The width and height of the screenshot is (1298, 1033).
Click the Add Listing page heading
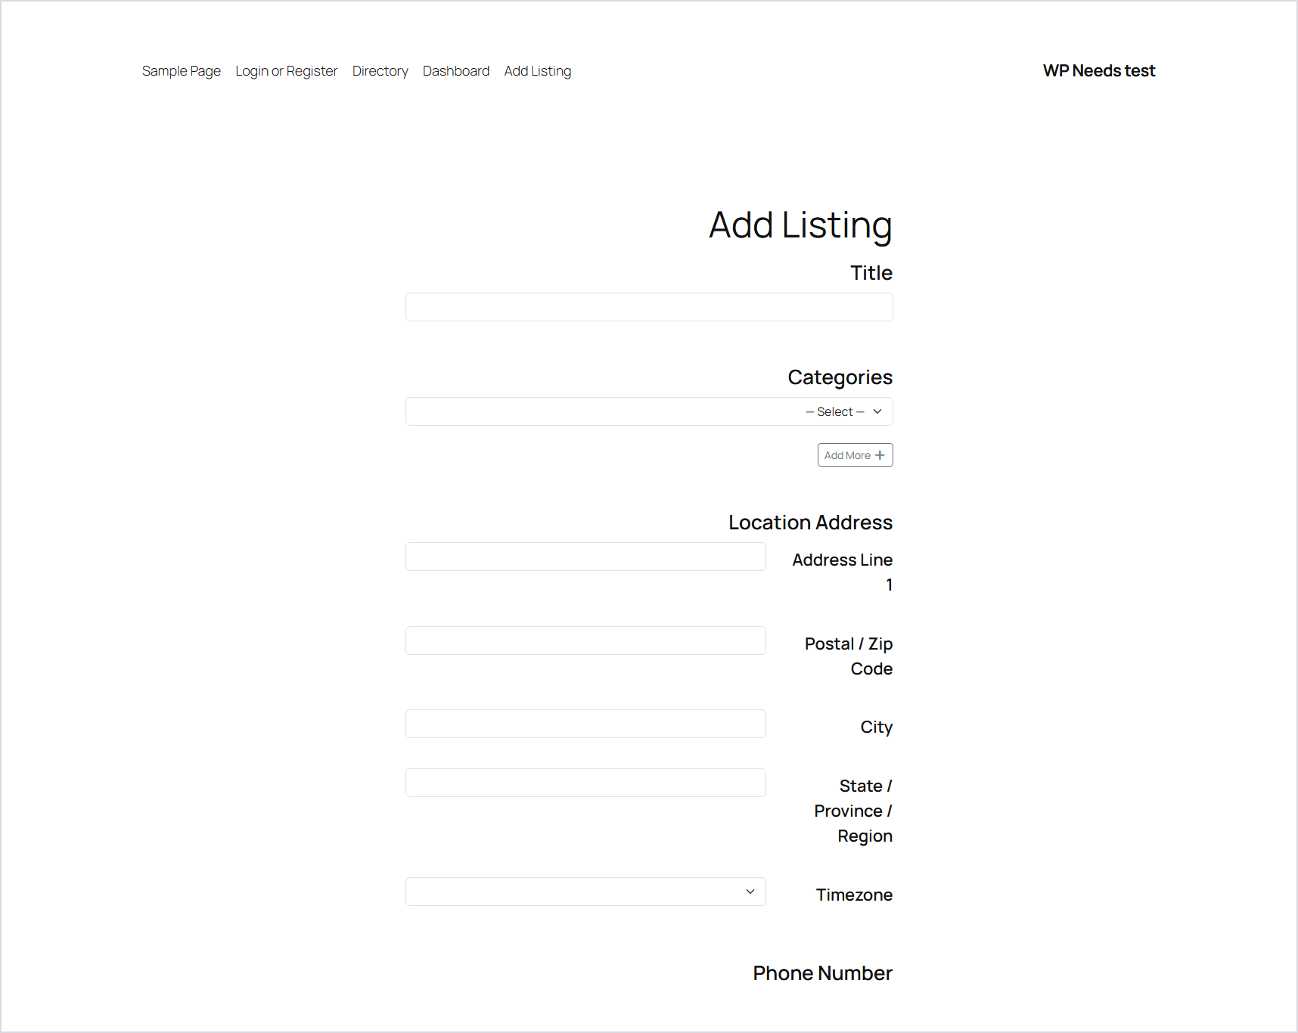tap(800, 225)
